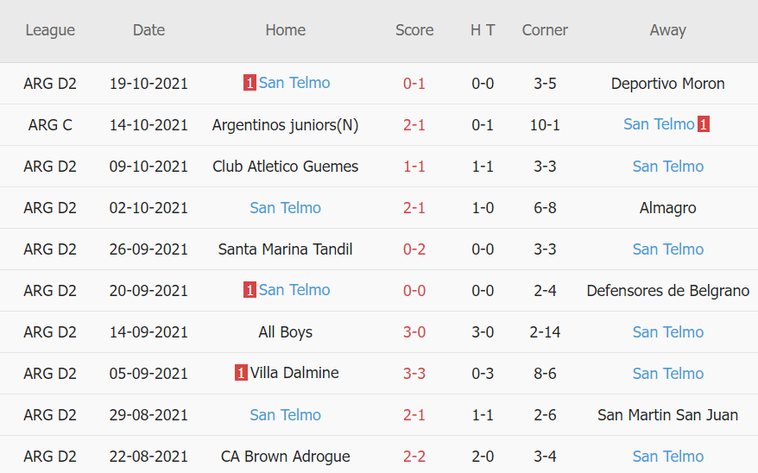Click the 3-3 score against Villa Dalmine
Screen dimensions: 758x473
coord(414,374)
